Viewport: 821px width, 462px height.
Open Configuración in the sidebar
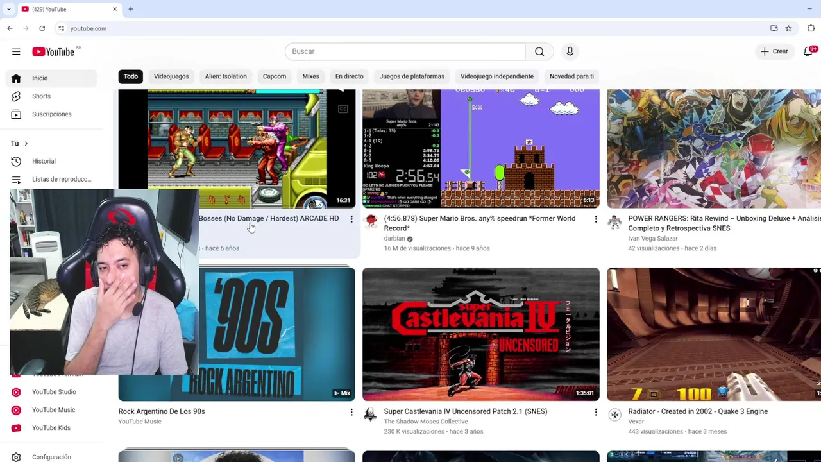[x=51, y=457]
